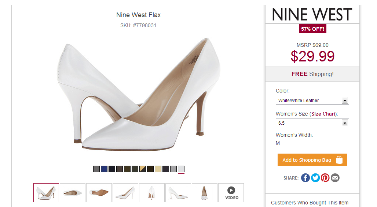Screen dimensions: 377x207
Task: Show the back heel view thumbnail
Action: tap(152, 193)
